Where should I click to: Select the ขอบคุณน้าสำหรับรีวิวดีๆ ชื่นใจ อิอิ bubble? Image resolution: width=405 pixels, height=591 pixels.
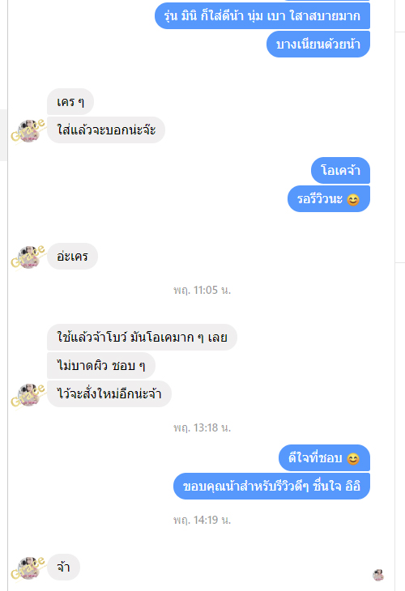(271, 487)
